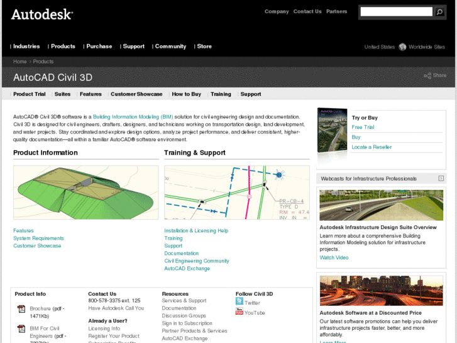This screenshot has width=457, height=343.
Task: Open Installation & Licensing Help link
Action: 196,230
